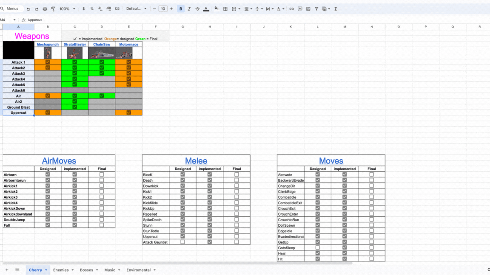
Task: Toggle StratoBlaster Attack3 checkbox
Action: click(75, 73)
